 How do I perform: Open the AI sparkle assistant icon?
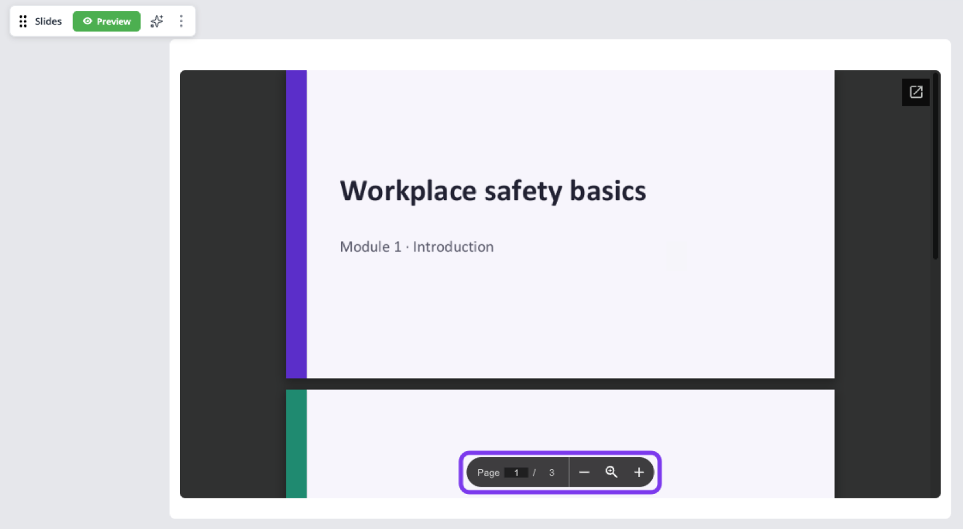pos(157,21)
